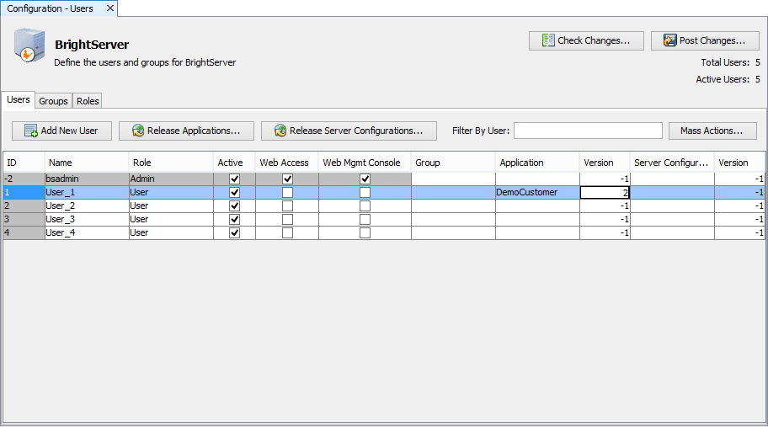Enable Web Access for User_4

pyautogui.click(x=287, y=233)
